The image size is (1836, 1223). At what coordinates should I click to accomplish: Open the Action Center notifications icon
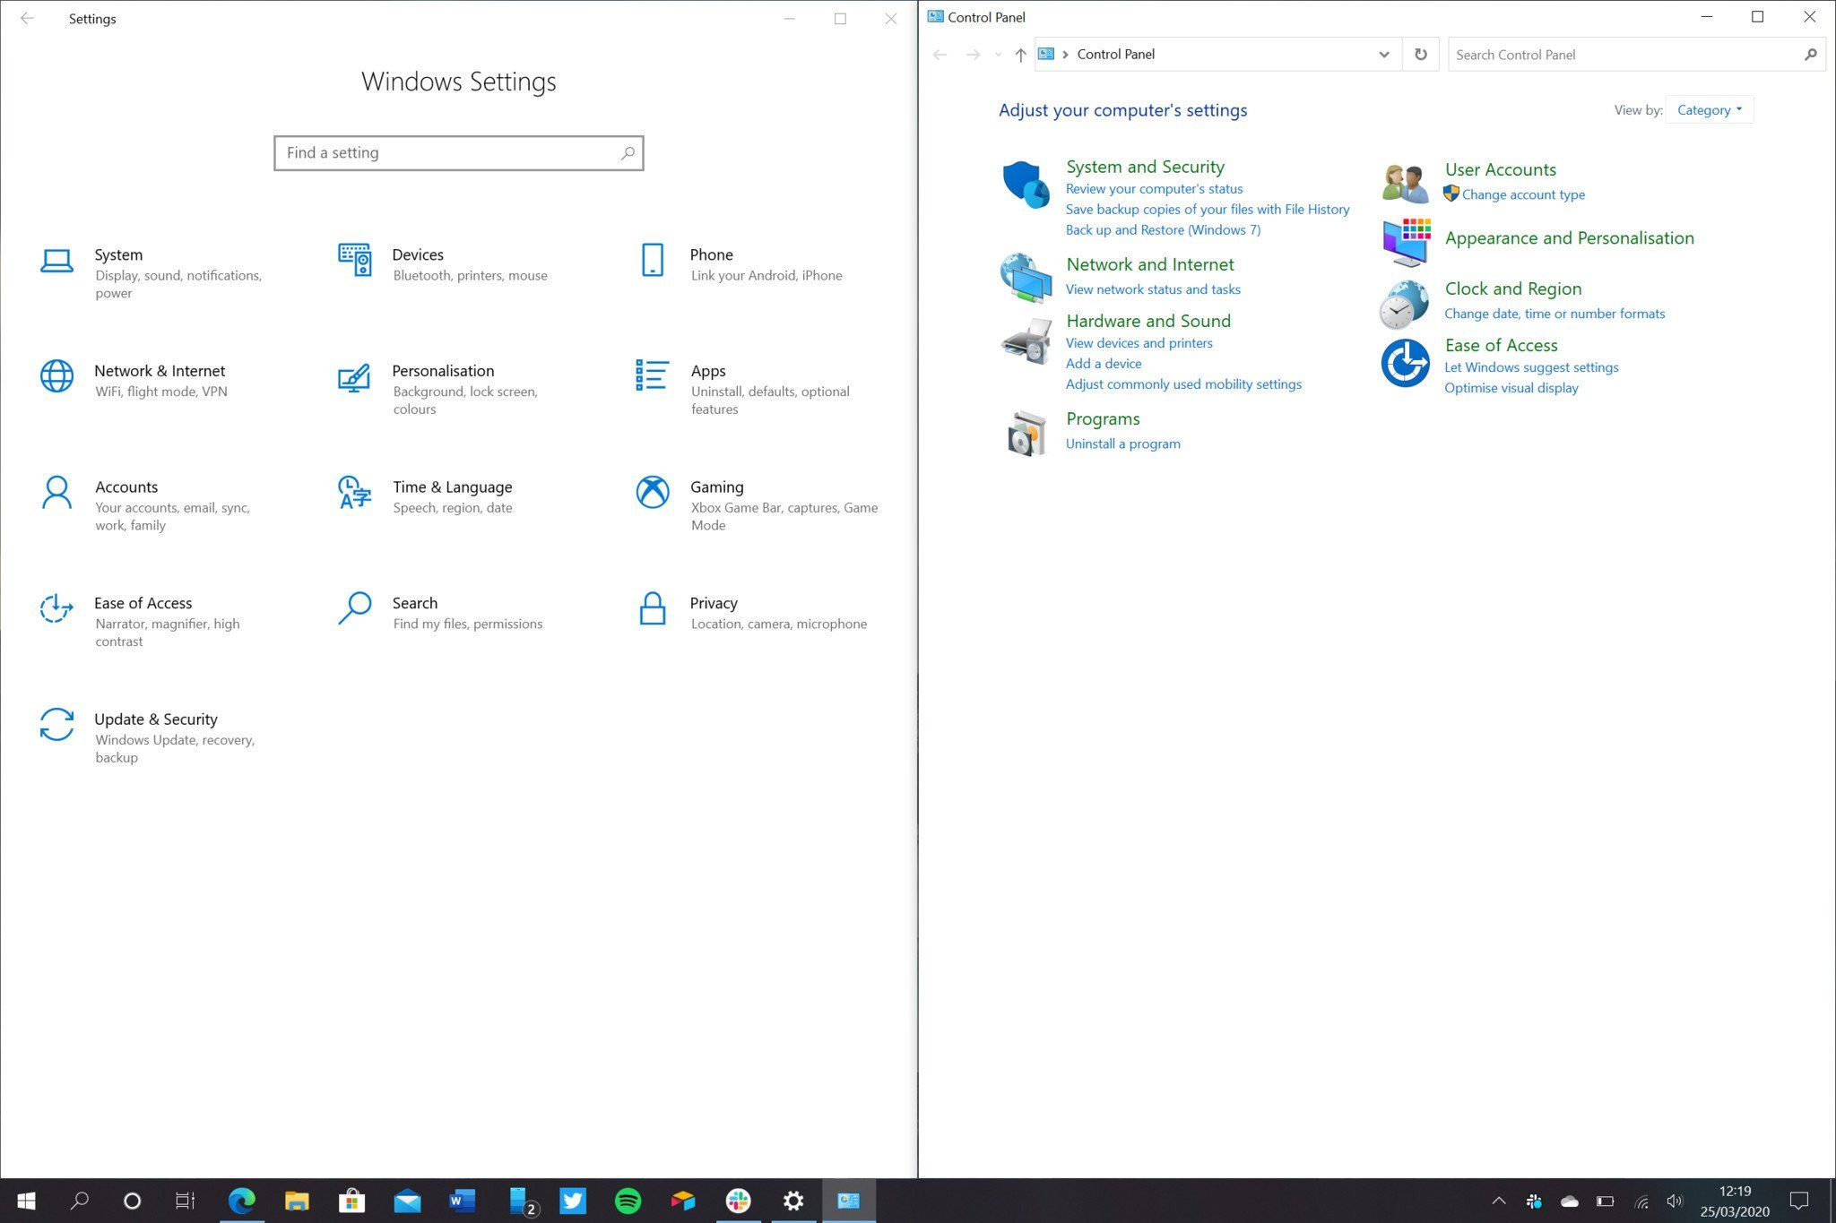pos(1798,1201)
